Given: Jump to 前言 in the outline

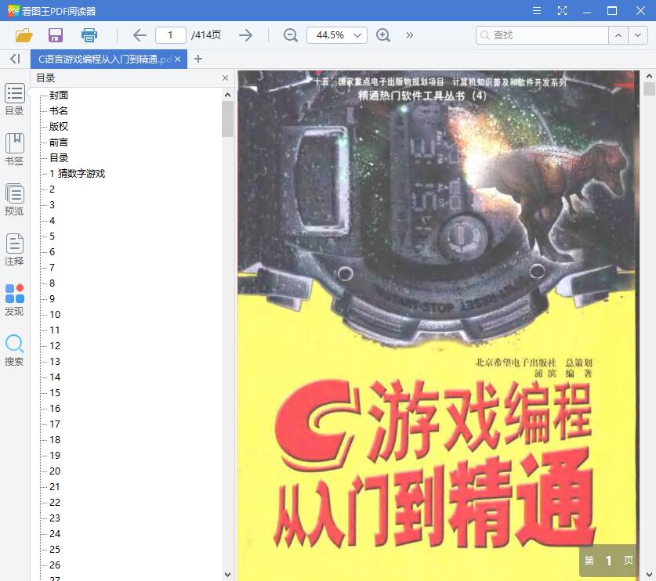Looking at the screenshot, I should pyautogui.click(x=59, y=143).
